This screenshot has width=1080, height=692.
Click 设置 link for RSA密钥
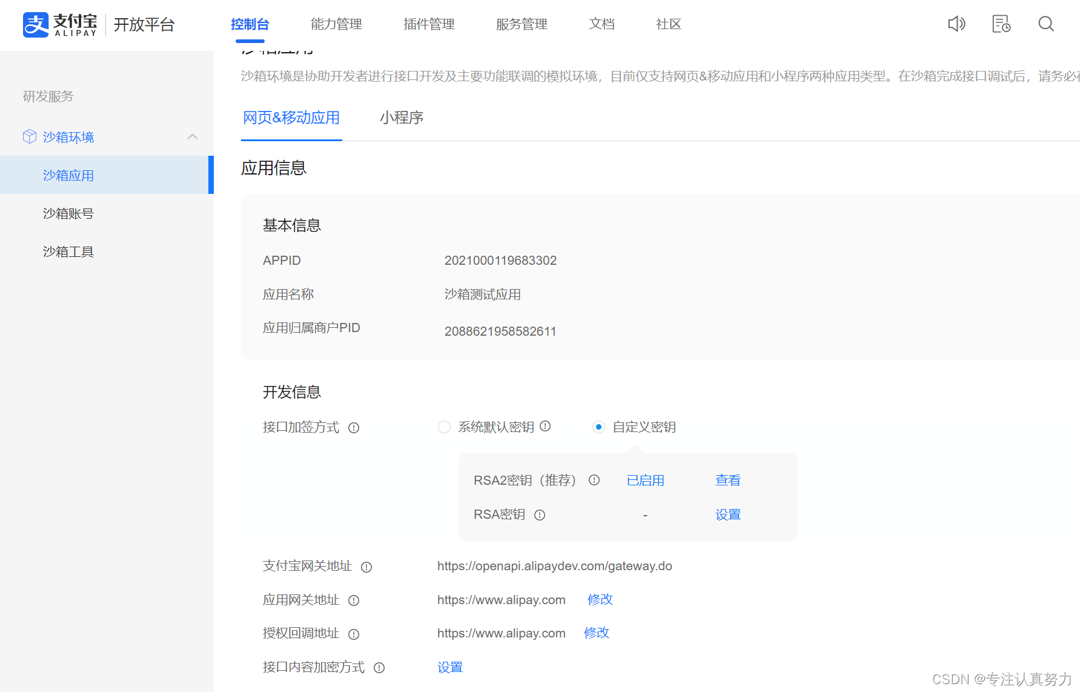coord(727,515)
